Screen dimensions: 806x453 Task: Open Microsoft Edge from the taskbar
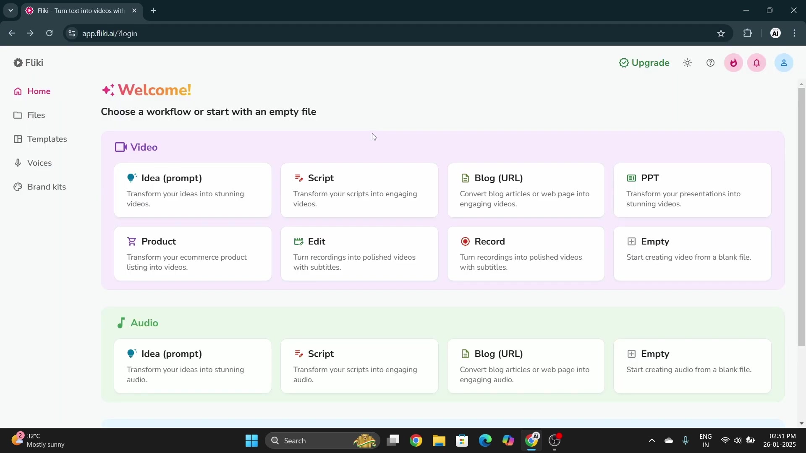tap(485, 441)
